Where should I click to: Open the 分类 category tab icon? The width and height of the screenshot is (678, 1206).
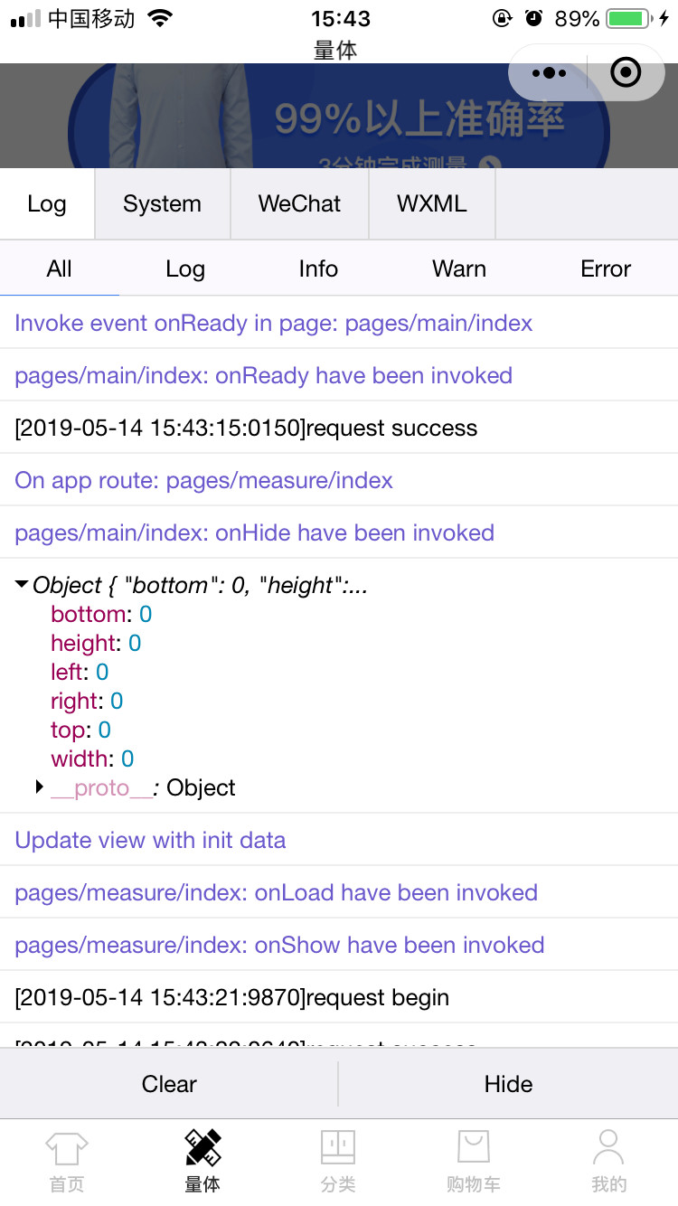point(338,1148)
